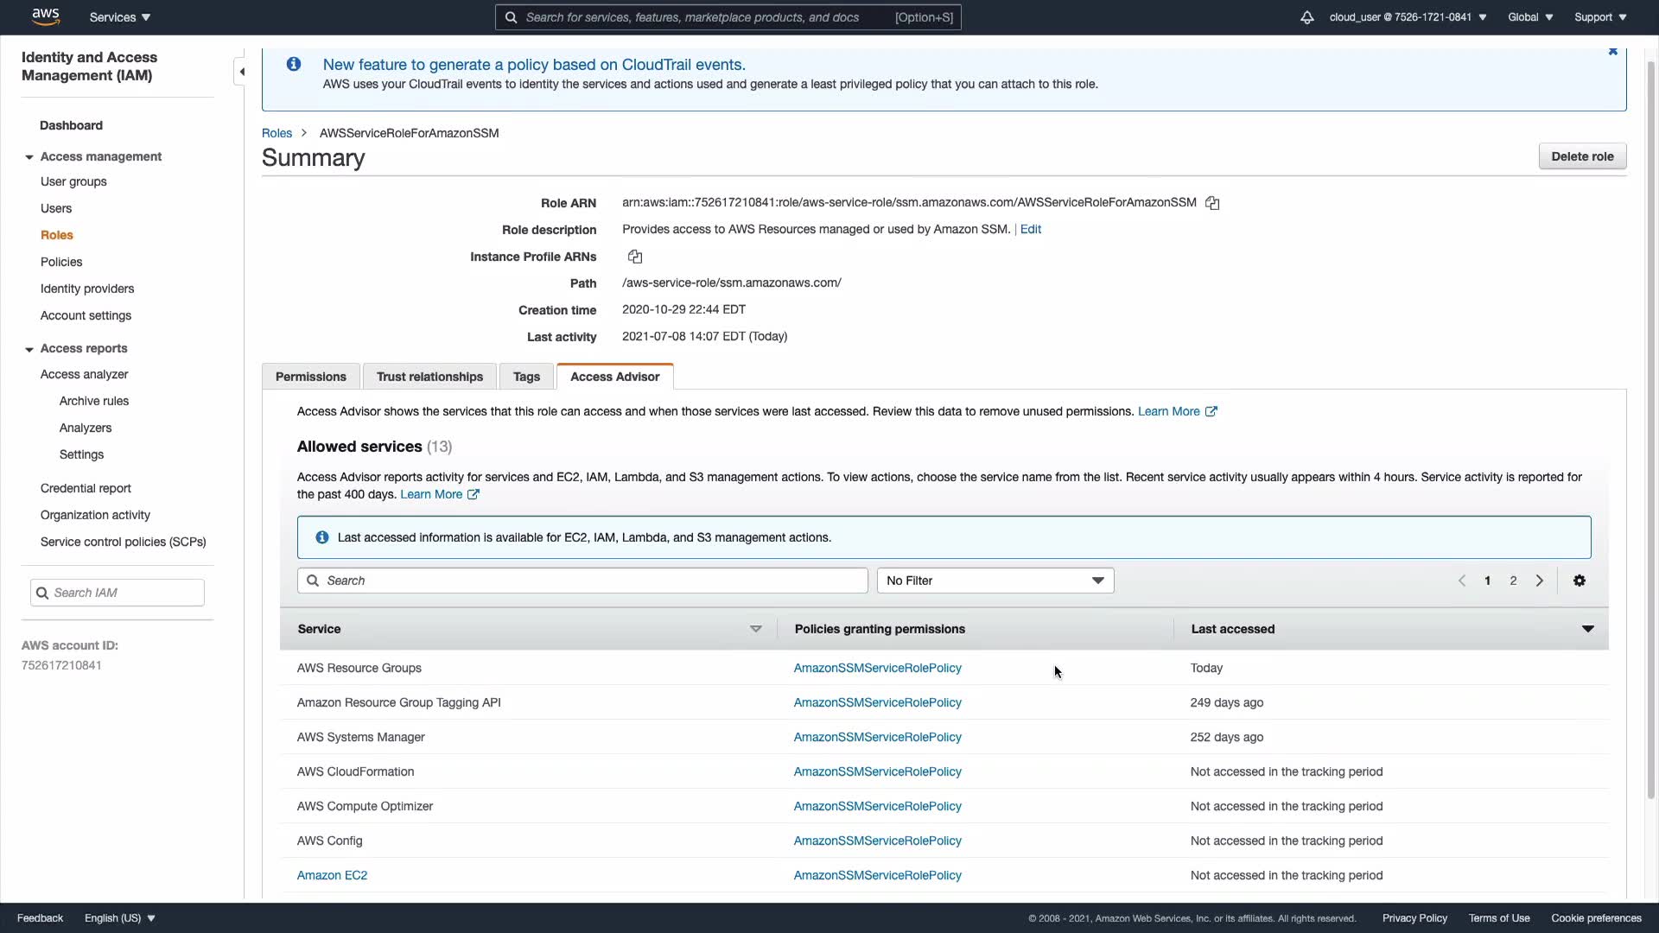Open the No Filter dropdown
1659x933 pixels.
(x=995, y=581)
